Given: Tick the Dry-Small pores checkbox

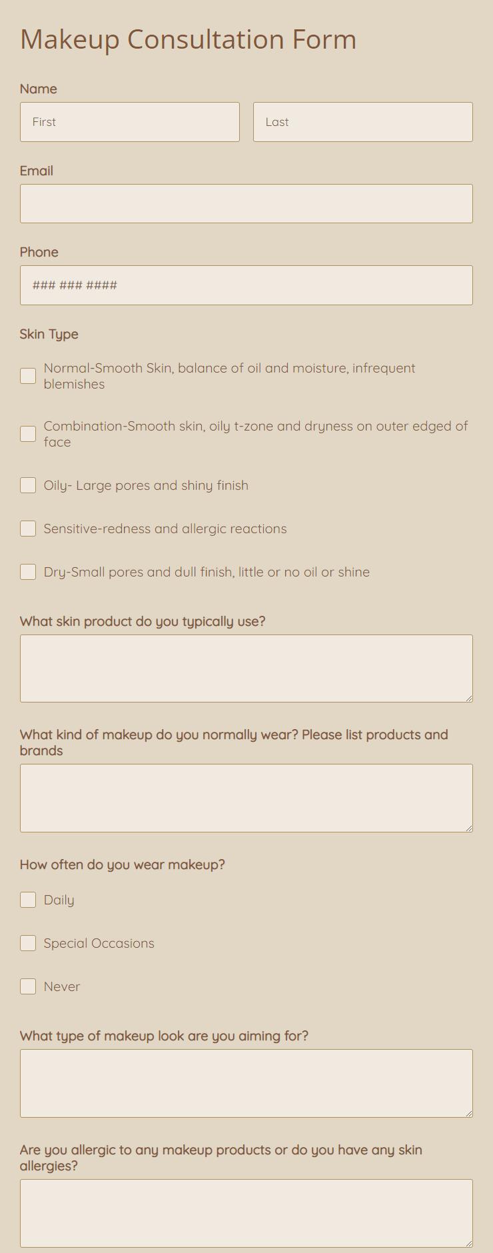Looking at the screenshot, I should (x=28, y=572).
